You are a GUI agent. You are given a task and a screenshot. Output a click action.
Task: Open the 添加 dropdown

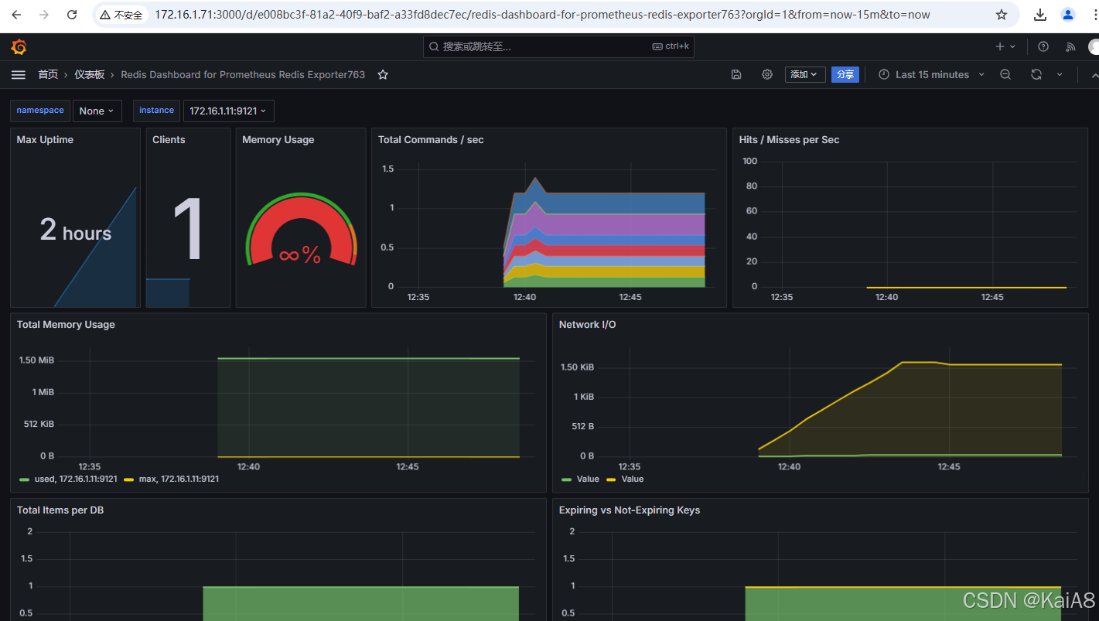coord(805,75)
